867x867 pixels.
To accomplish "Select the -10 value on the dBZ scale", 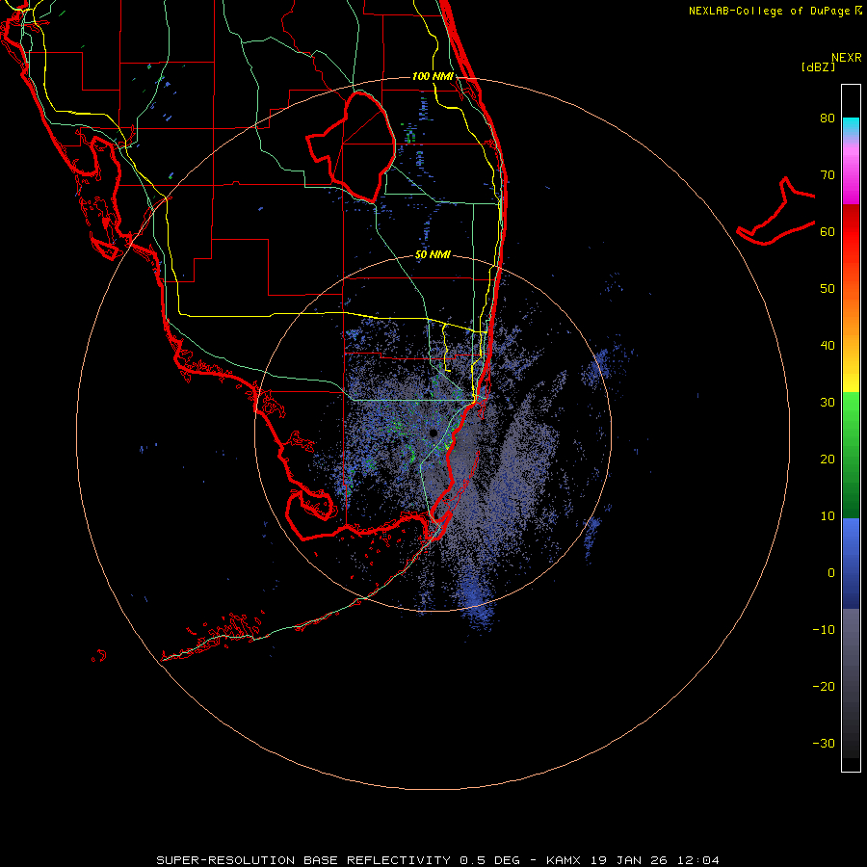I will [824, 630].
